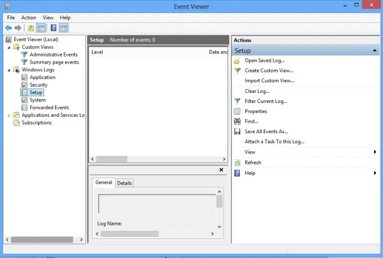383x258 pixels.
Task: Switch to the Details tab
Action: [124, 183]
